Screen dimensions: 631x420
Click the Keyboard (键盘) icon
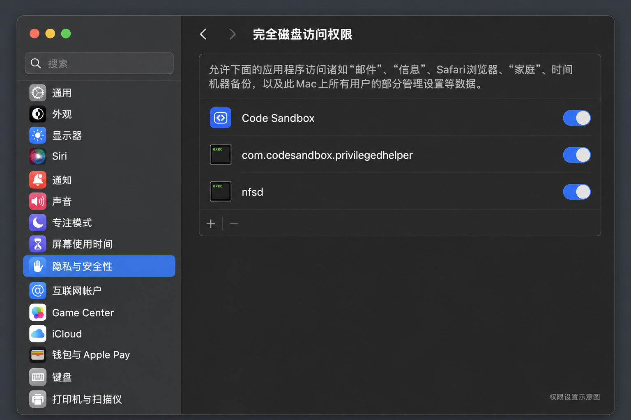click(38, 377)
